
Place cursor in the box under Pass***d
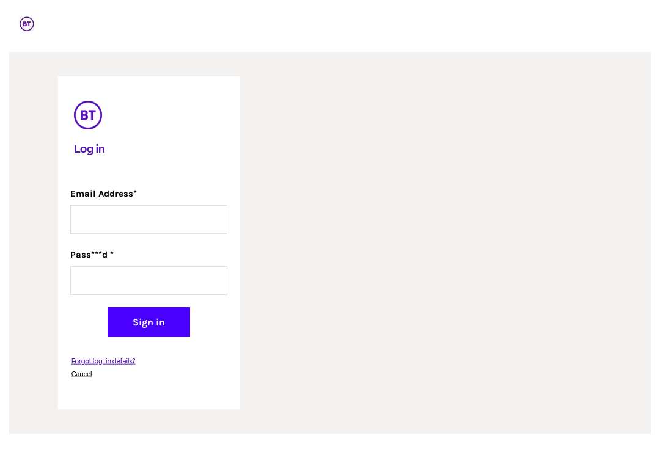(x=148, y=280)
